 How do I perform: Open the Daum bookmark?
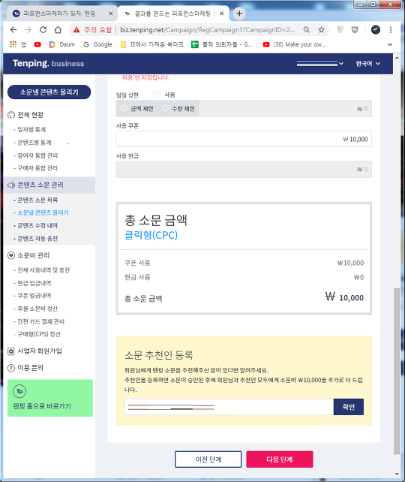[61, 44]
